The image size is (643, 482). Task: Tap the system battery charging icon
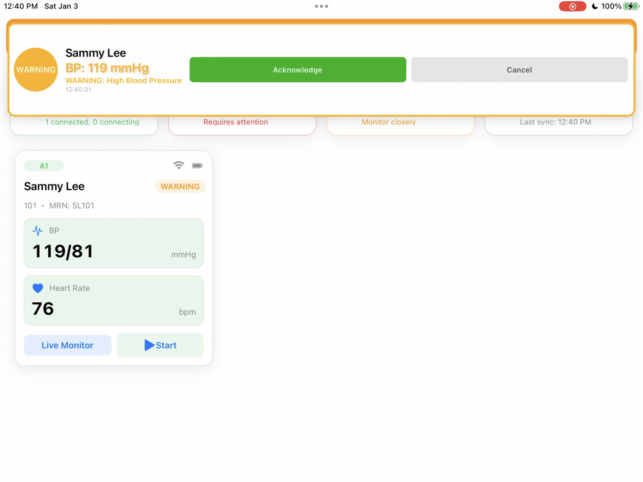click(x=631, y=6)
